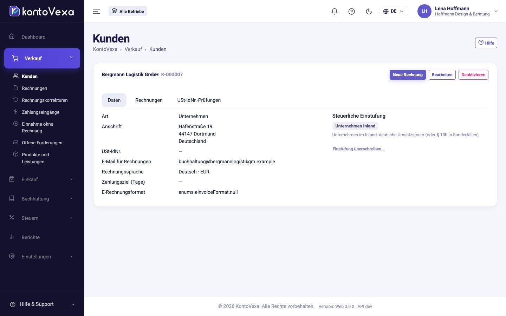
Task: Open the help question-mark icon in header
Action: [x=352, y=11]
